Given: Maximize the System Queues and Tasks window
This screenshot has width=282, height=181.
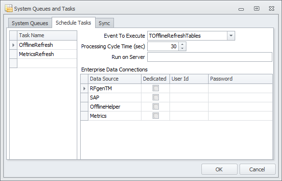Looking at the screenshot, I should click(x=256, y=9).
